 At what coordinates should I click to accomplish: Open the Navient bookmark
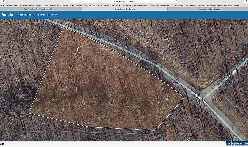tap(236, 5)
